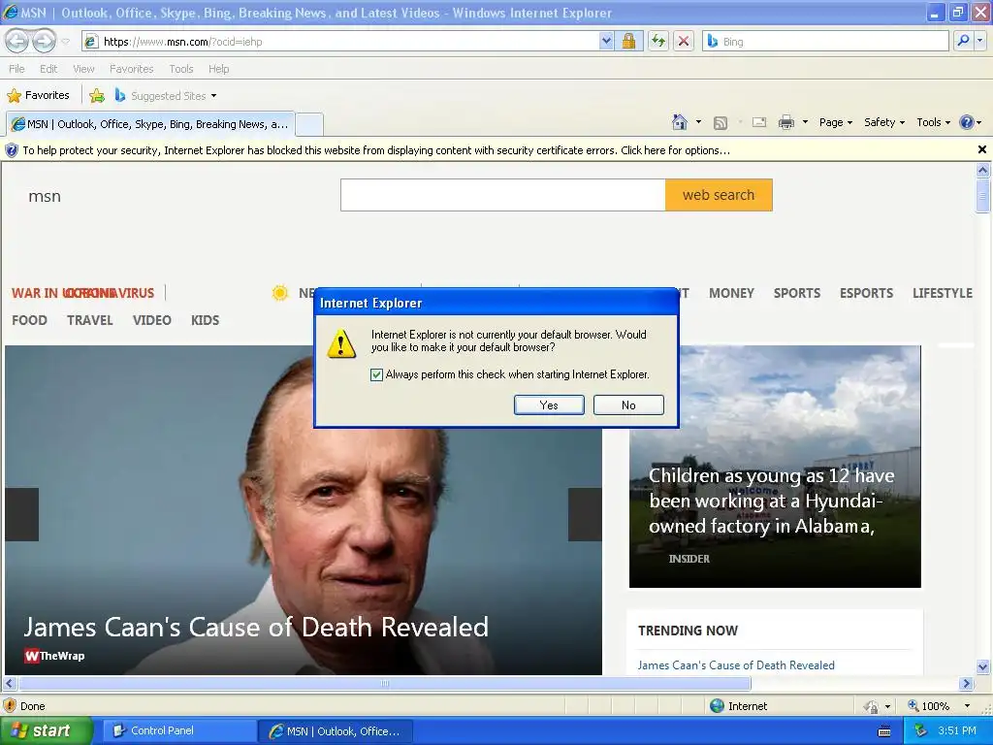Viewport: 993px width, 745px height.
Task: Open the TRAVEL section link
Action: (x=90, y=320)
